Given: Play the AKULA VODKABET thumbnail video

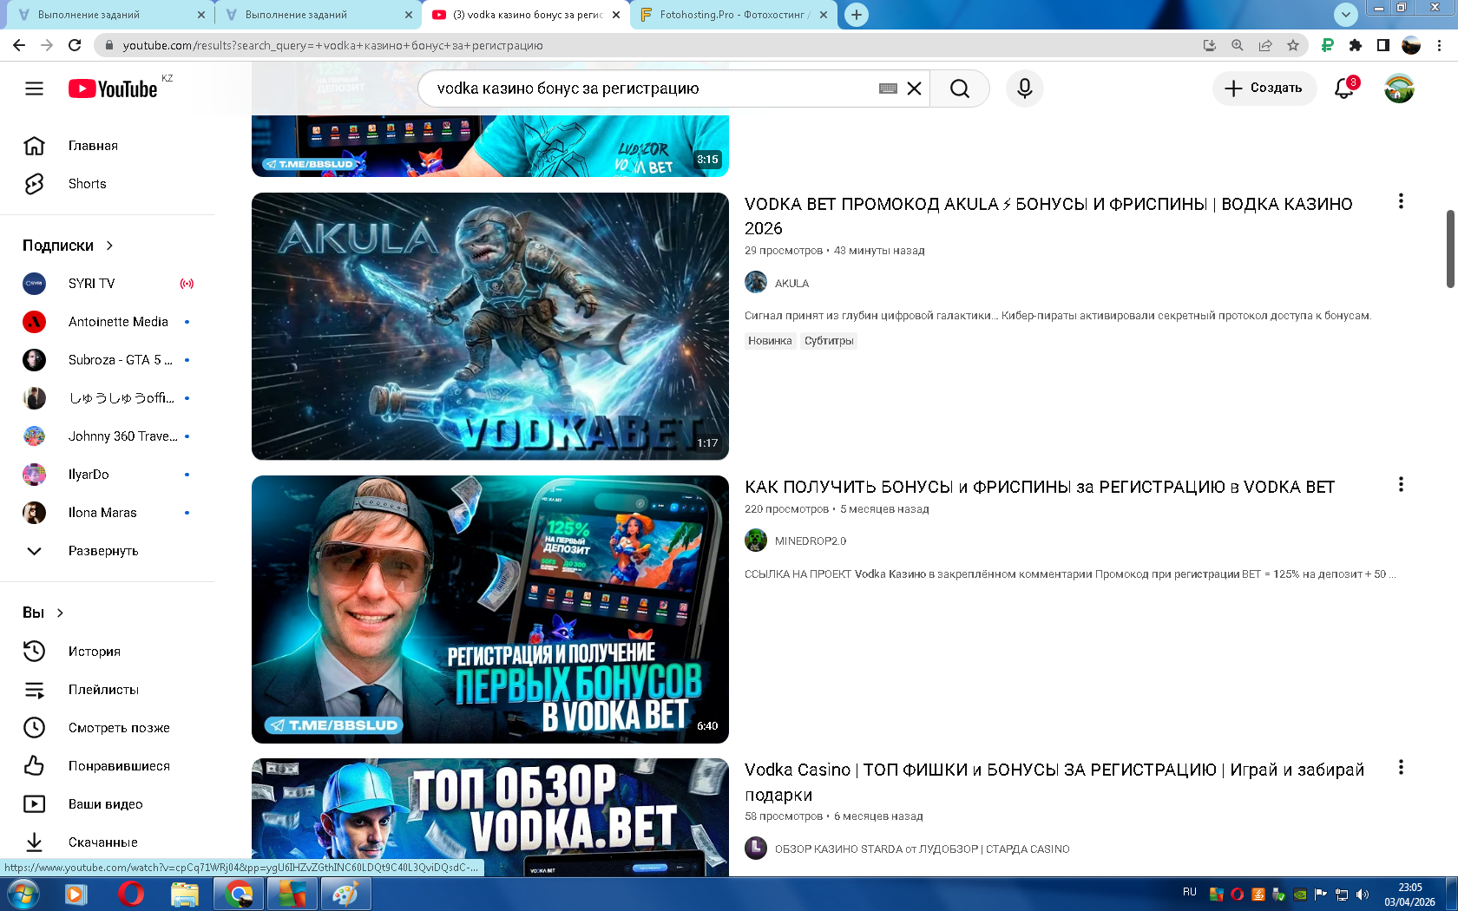Looking at the screenshot, I should click(490, 326).
